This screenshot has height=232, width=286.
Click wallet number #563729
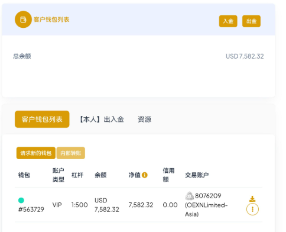pyautogui.click(x=31, y=210)
